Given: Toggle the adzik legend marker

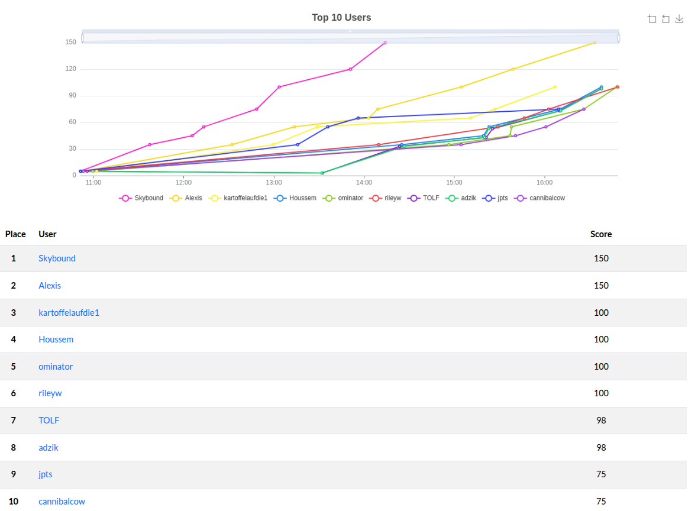Looking at the screenshot, I should [461, 198].
